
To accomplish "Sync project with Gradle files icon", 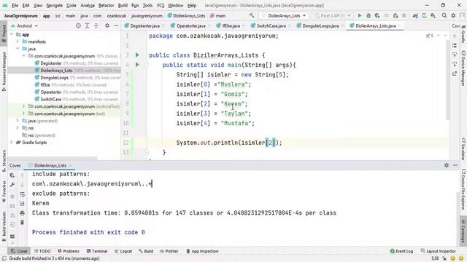I will [415, 15].
